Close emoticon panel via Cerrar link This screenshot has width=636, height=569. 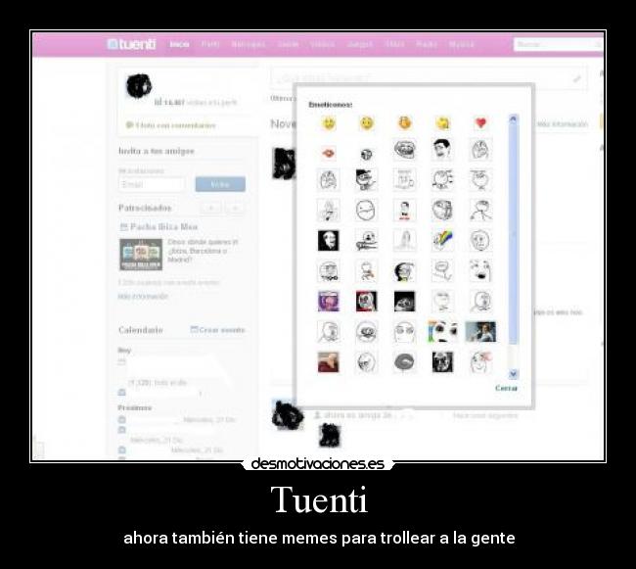(506, 388)
